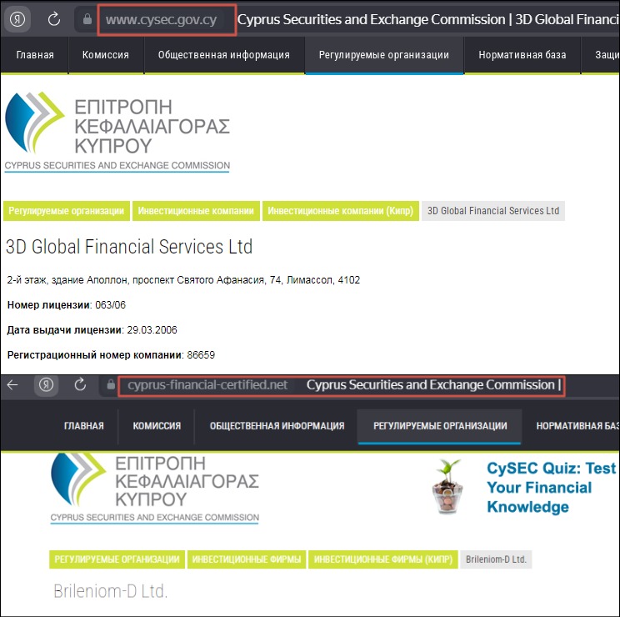Click the Brileniom-D Ltd. page heading
Screen dimensions: 620x617
[111, 592]
